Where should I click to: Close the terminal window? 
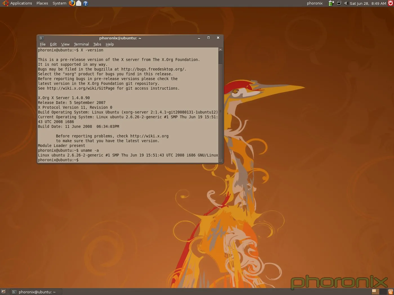coord(218,38)
